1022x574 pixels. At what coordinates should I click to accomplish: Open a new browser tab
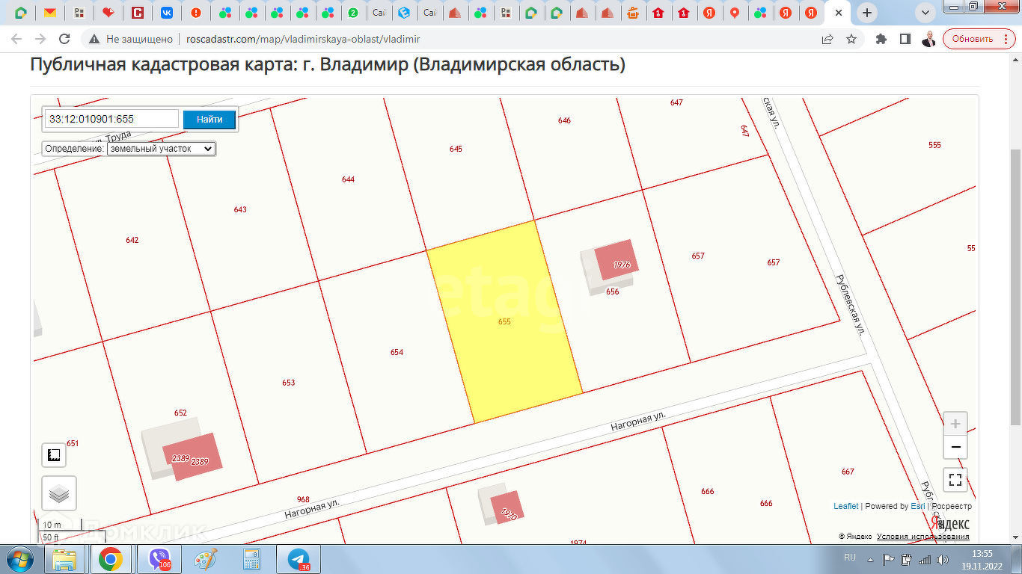(x=867, y=13)
